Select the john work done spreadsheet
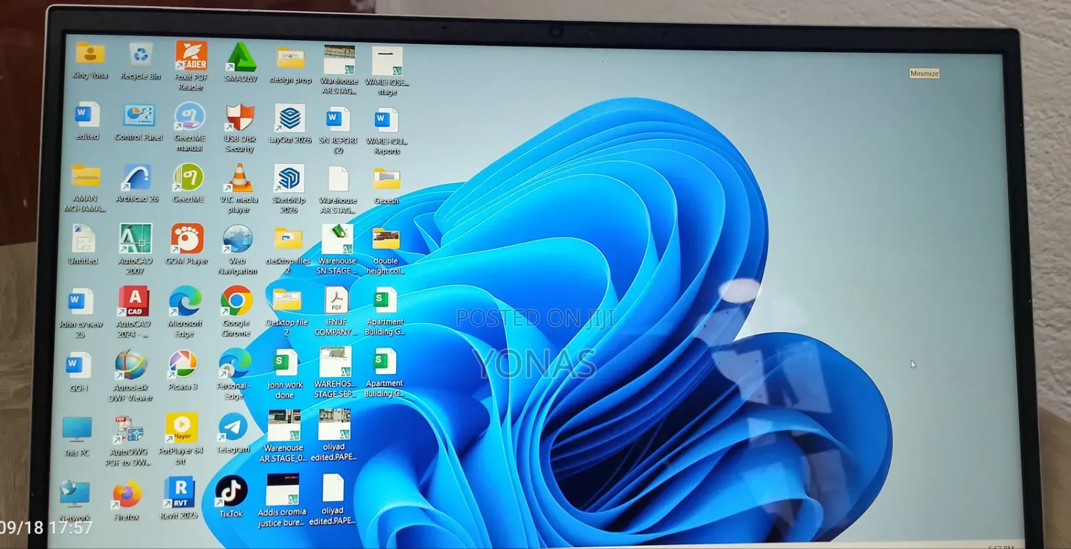Screen dimensions: 1071x549 click(285, 374)
